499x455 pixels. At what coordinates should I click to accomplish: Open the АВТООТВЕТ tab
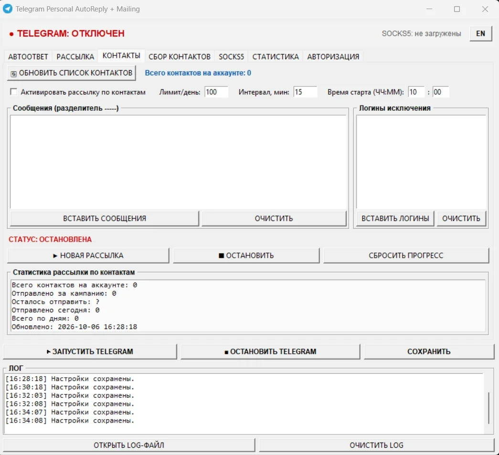pos(28,57)
